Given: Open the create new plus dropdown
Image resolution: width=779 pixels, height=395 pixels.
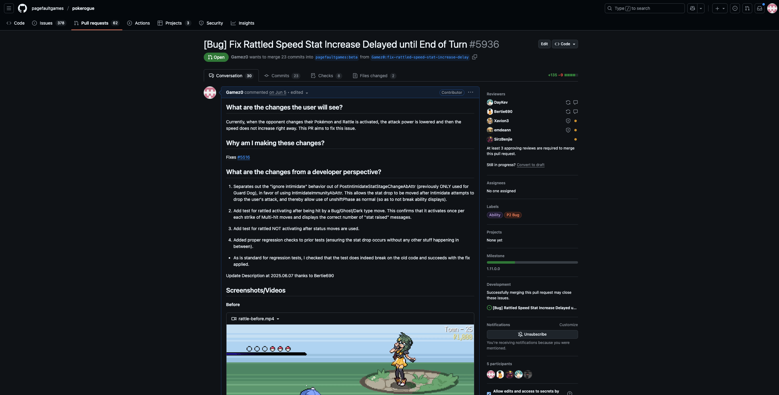Looking at the screenshot, I should pos(720,8).
